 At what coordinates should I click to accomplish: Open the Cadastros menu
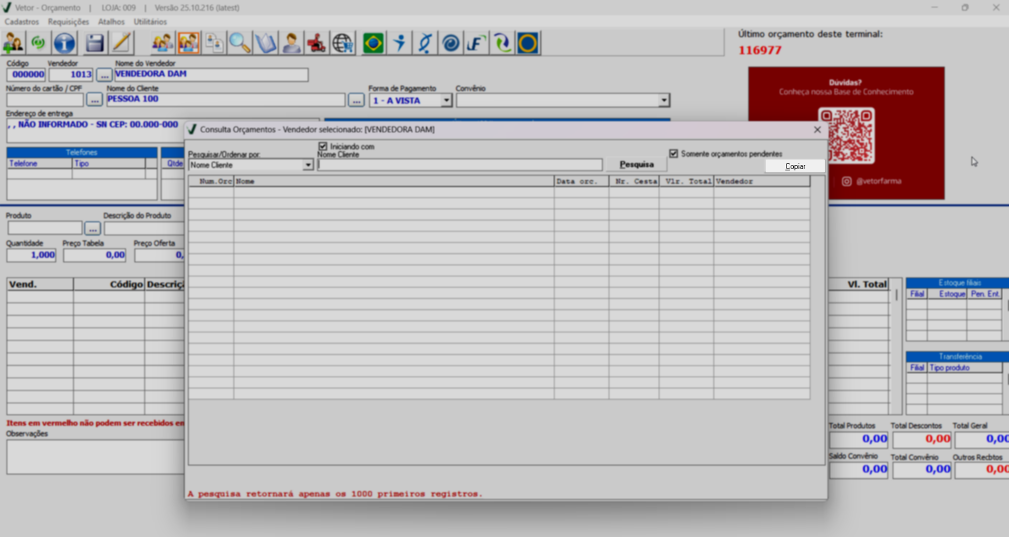click(x=22, y=22)
